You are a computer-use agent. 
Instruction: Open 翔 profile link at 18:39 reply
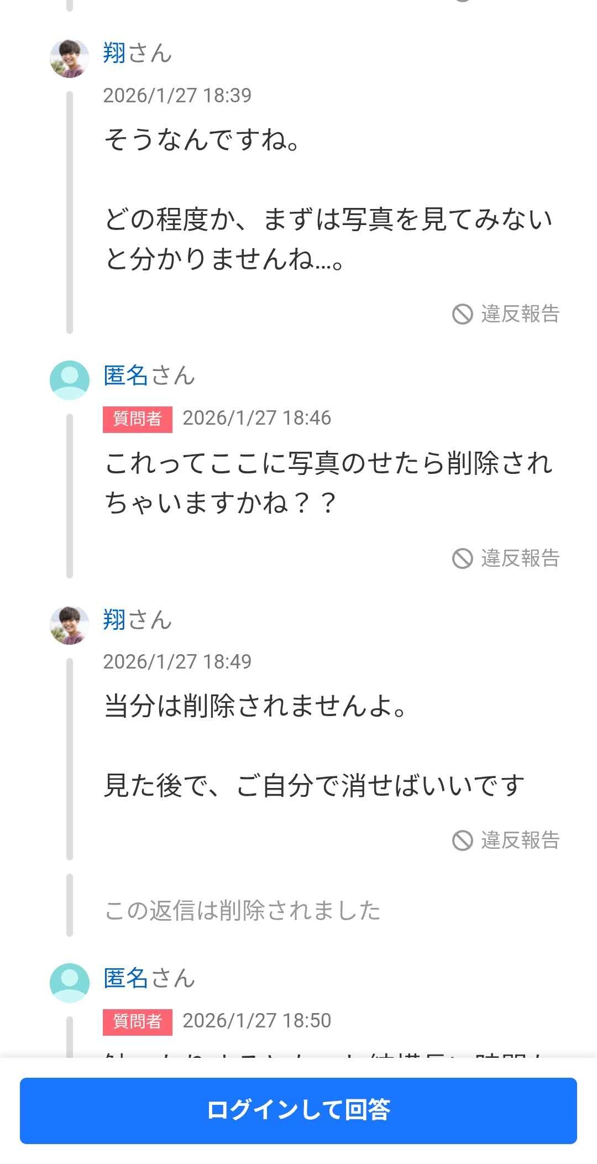pos(115,54)
